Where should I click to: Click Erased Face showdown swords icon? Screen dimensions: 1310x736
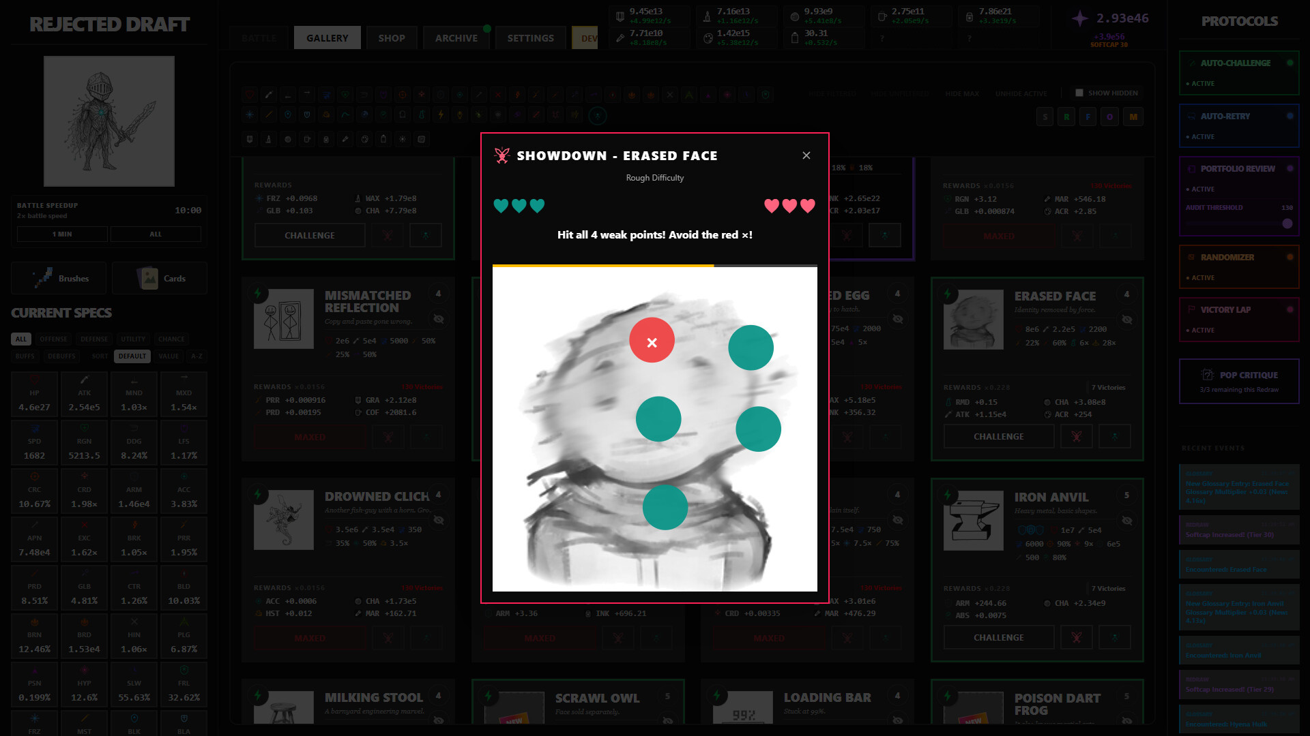click(1077, 436)
